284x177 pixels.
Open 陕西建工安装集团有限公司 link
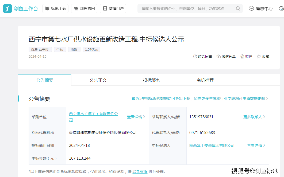tap(212, 145)
